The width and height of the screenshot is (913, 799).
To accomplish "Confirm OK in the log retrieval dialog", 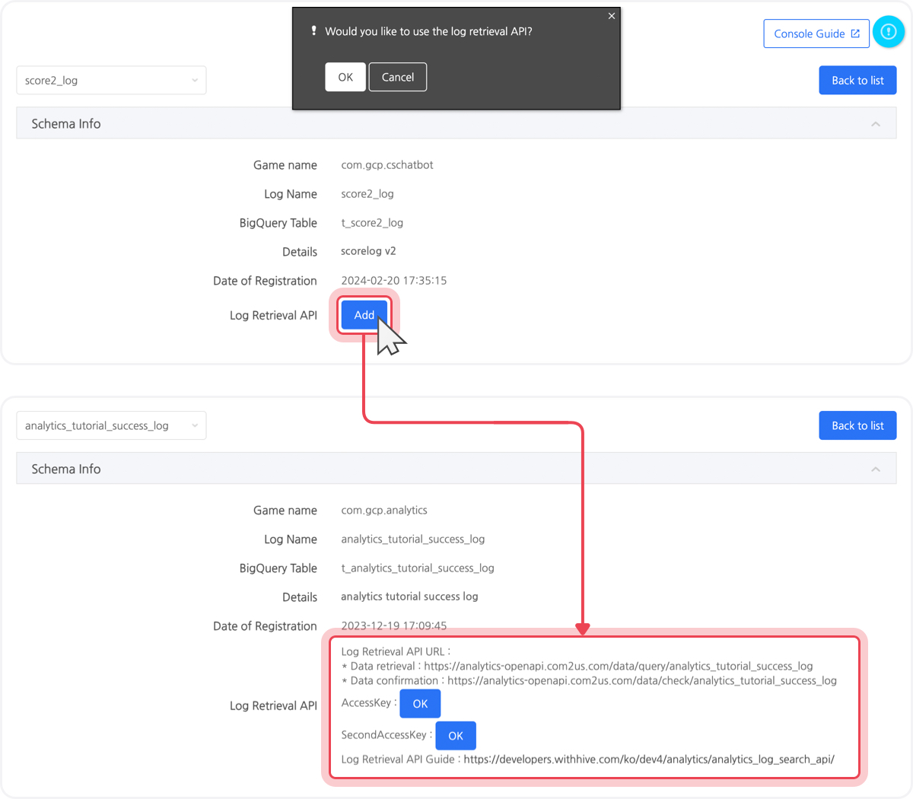I will tap(345, 77).
